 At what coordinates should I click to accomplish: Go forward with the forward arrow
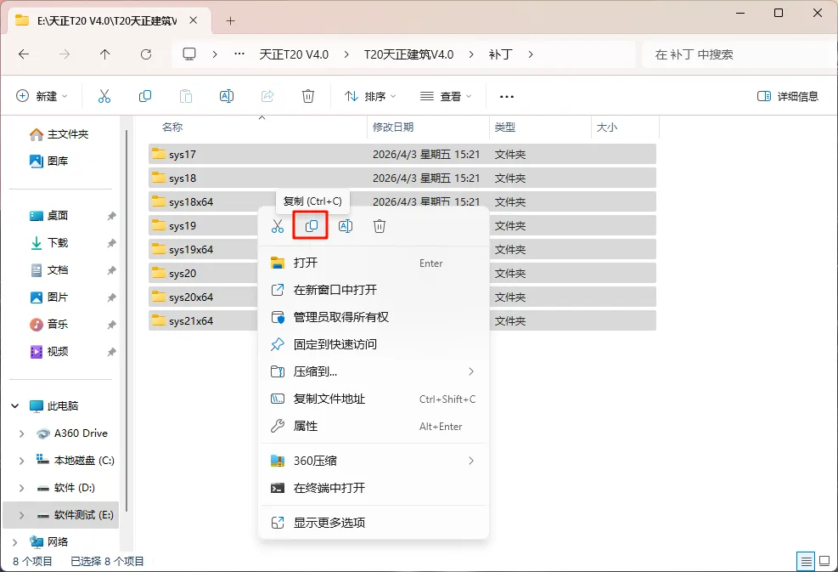click(65, 54)
